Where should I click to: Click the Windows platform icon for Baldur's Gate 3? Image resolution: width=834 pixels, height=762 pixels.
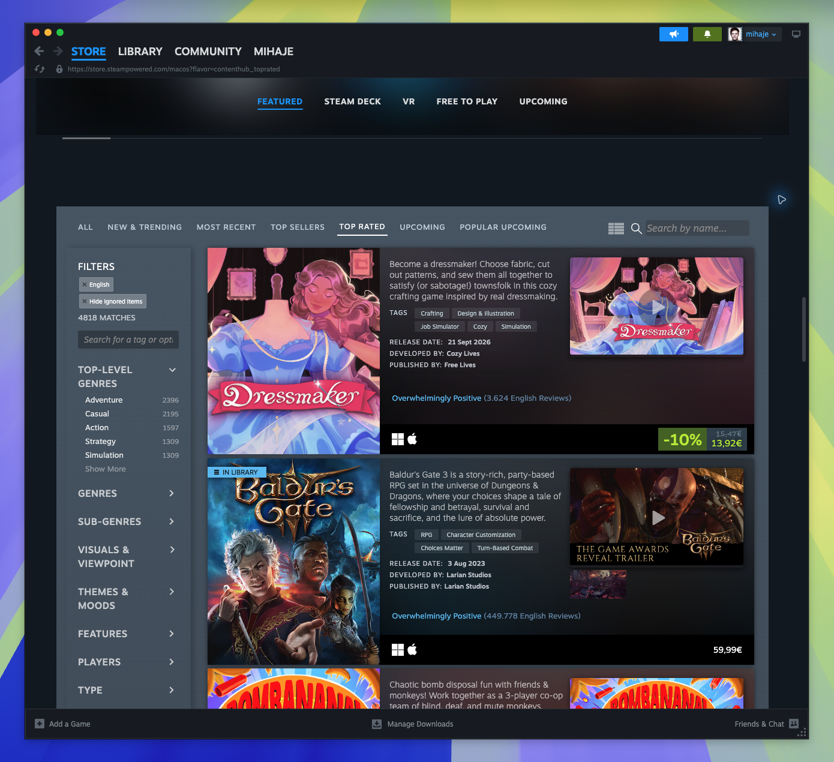(398, 650)
